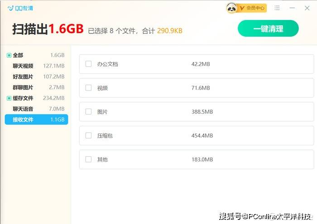Close the QQ专清 window

(x=307, y=8)
